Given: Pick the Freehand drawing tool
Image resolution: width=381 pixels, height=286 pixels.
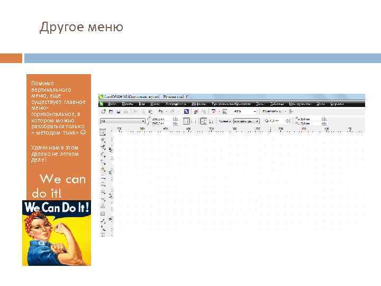Looking at the screenshot, I should [x=103, y=162].
